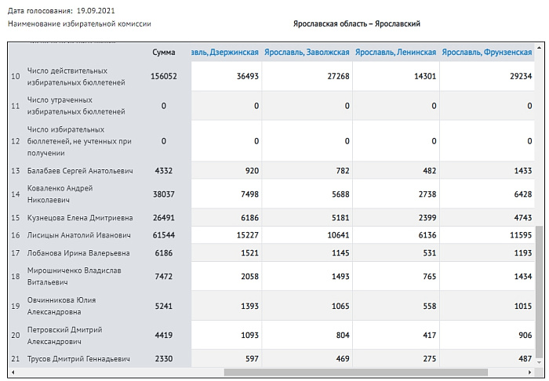Click the total value 156052
549x381 pixels.
click(x=163, y=76)
